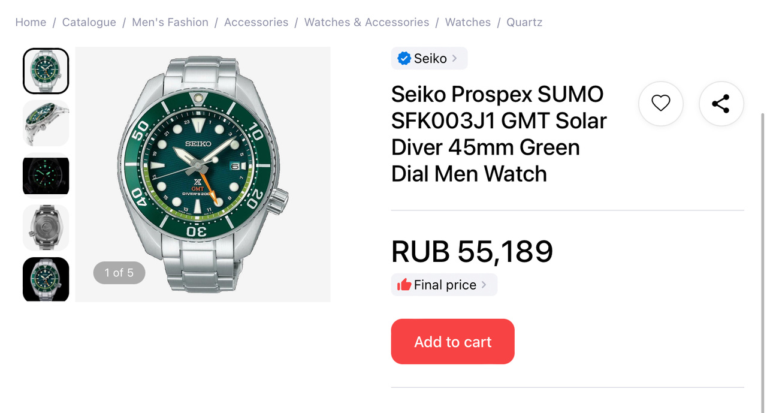
Task: Expand the Seiko brand chevron
Action: pos(455,58)
